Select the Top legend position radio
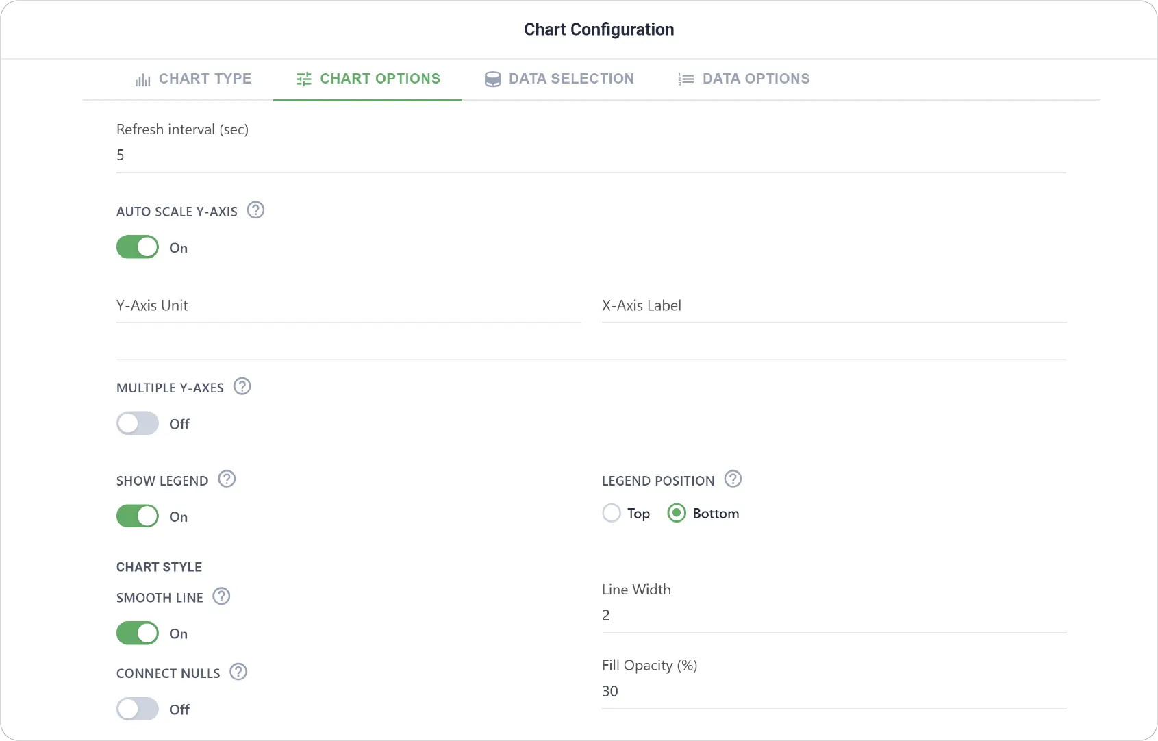This screenshot has height=741, width=1158. pos(612,513)
